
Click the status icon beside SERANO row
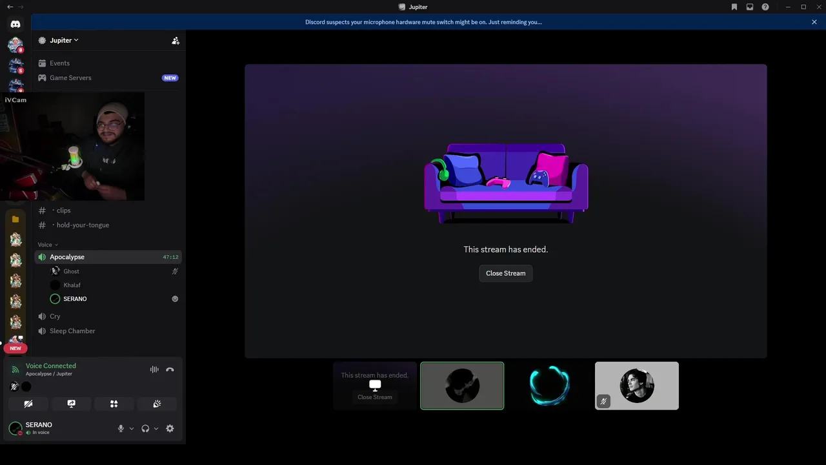pos(175,298)
